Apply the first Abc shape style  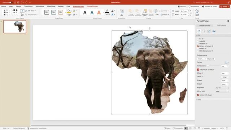click(47, 12)
